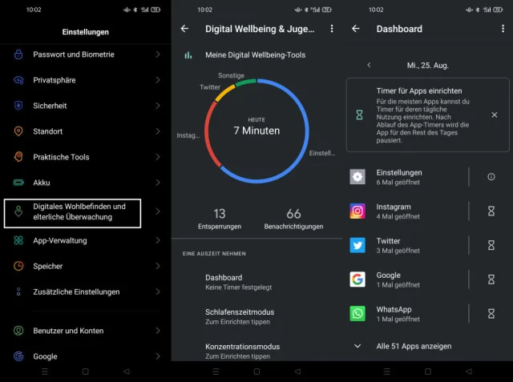Open chevron next to Standort
Image resolution: width=513 pixels, height=382 pixels.
click(x=158, y=131)
